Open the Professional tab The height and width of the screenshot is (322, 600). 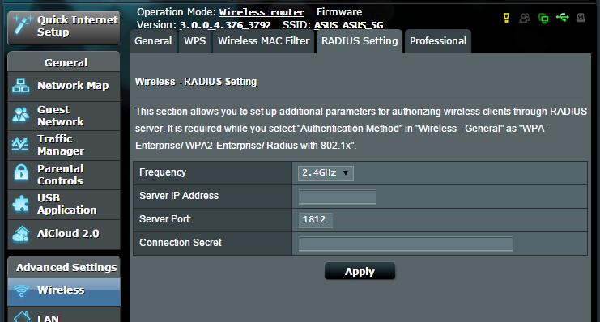point(438,41)
